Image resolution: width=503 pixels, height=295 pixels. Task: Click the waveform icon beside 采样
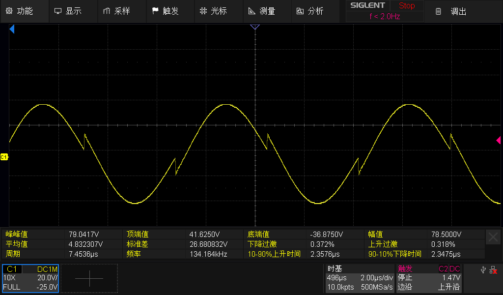pyautogui.click(x=107, y=11)
